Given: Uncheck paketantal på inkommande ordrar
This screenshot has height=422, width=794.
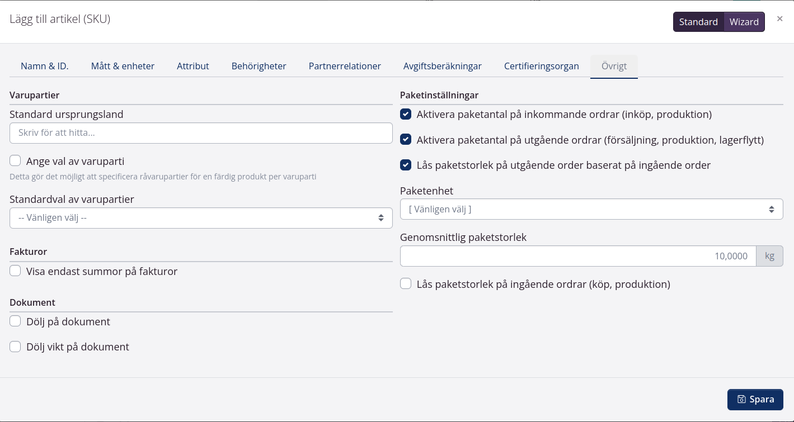Looking at the screenshot, I should click(x=406, y=114).
